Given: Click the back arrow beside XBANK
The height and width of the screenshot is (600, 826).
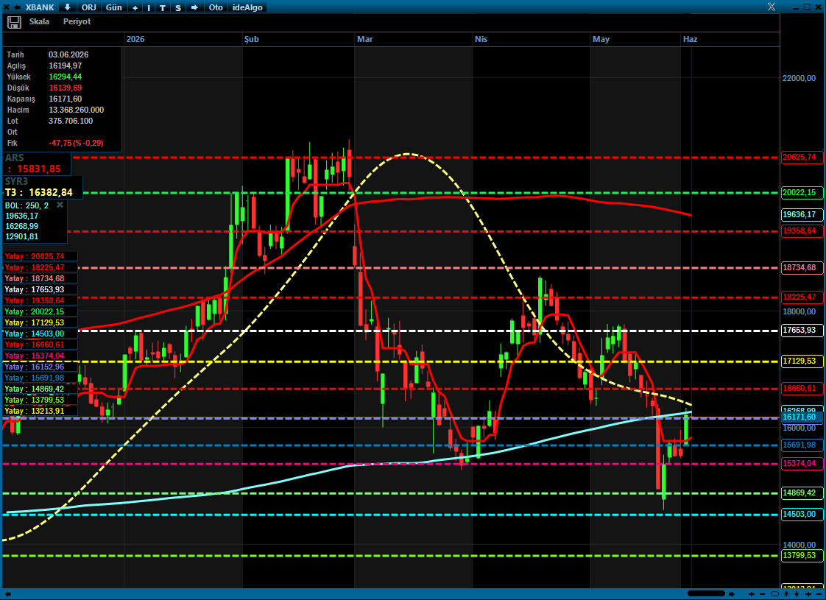Looking at the screenshot, I should (x=17, y=7).
